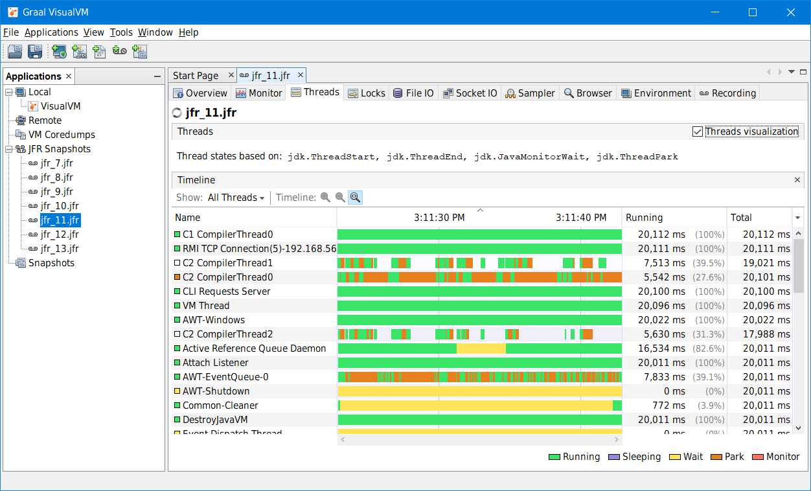Uncheck the Threads visualization checkbox
Screen dimensions: 811x491
[698, 131]
